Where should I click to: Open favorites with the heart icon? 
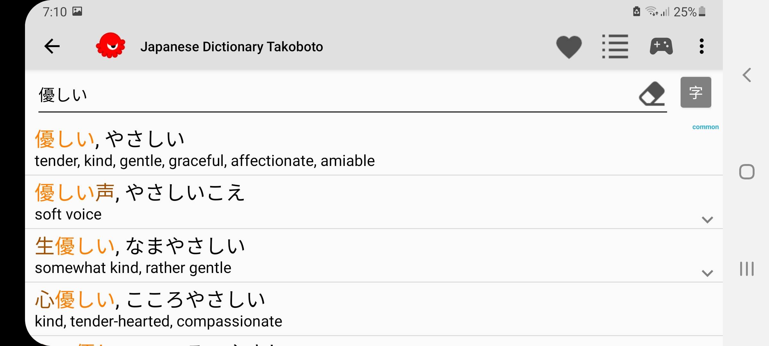(x=569, y=47)
